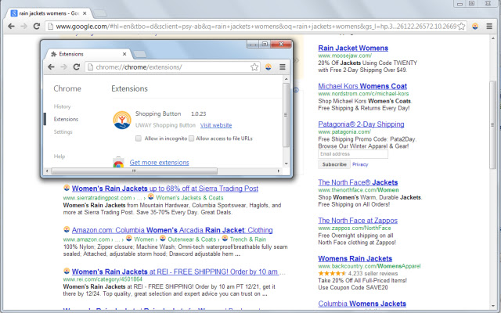Image resolution: width=501 pixels, height=313 pixels.
Task: Open Privacy link in Patagonia ad
Action: [360, 164]
